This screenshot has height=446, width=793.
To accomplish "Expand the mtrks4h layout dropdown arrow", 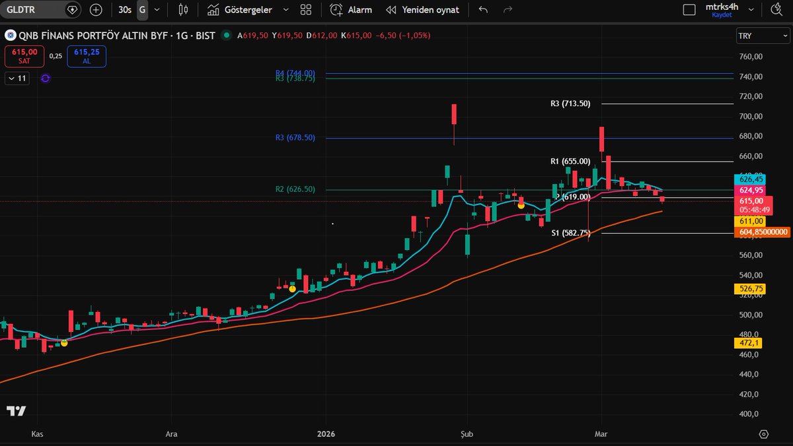I will tap(753, 10).
